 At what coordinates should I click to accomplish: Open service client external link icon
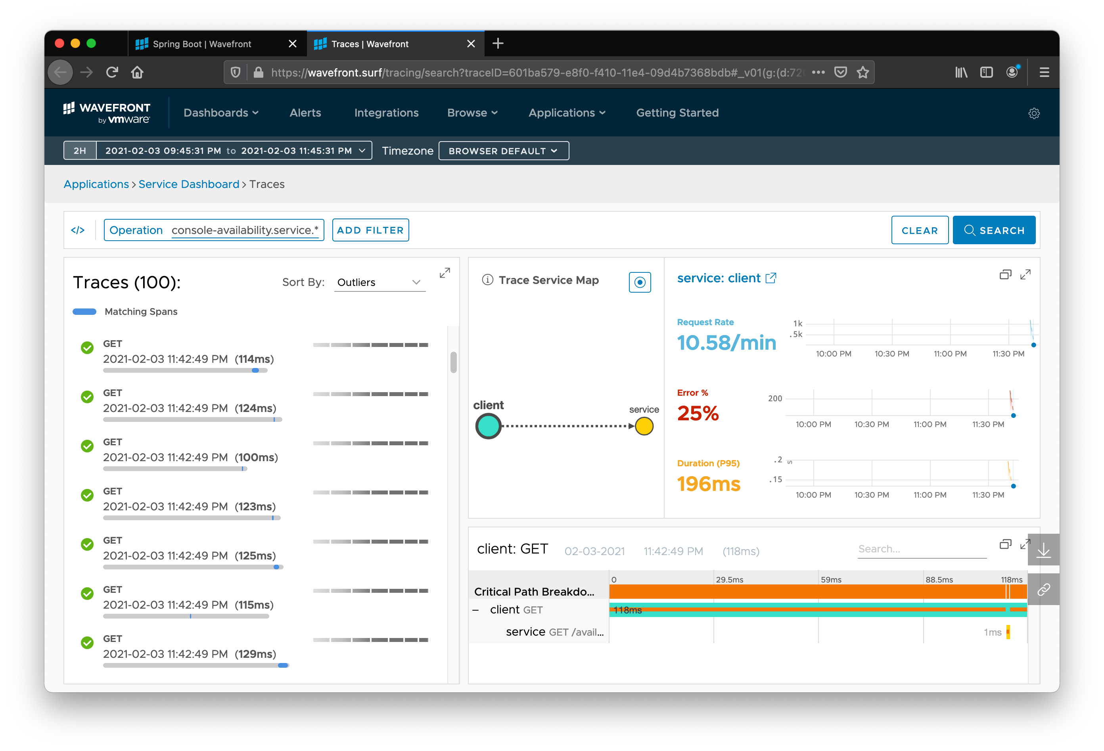(x=770, y=278)
